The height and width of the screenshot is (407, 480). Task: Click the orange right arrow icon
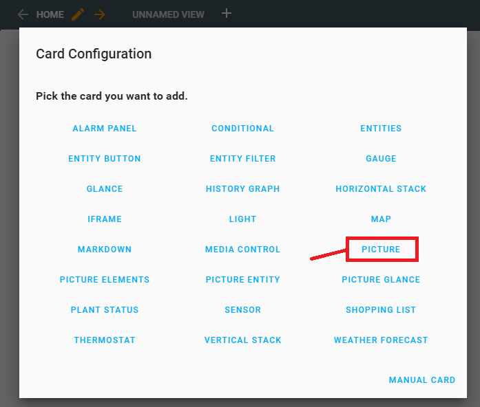[100, 14]
